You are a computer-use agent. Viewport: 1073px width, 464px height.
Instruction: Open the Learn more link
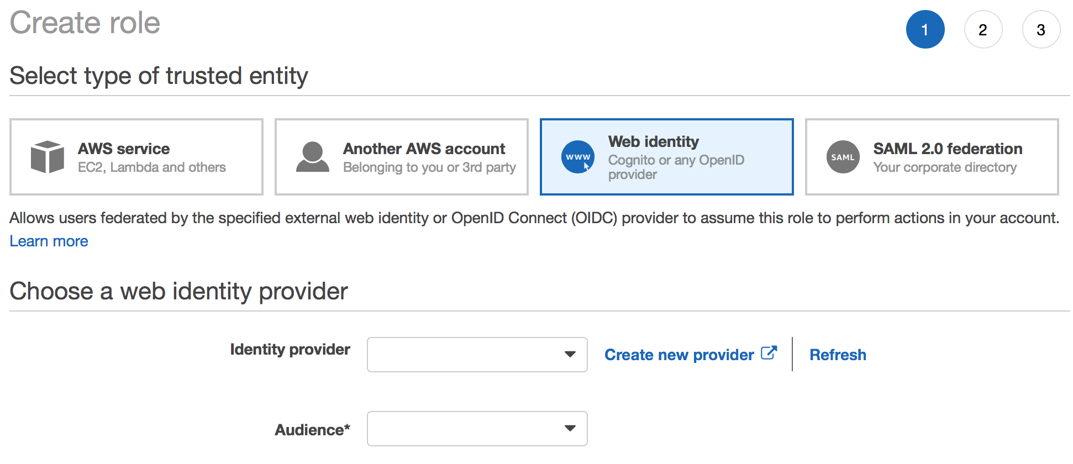49,241
